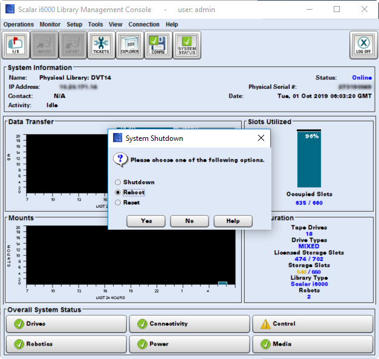
Task: Open the Robotics status button
Action: click(66, 344)
